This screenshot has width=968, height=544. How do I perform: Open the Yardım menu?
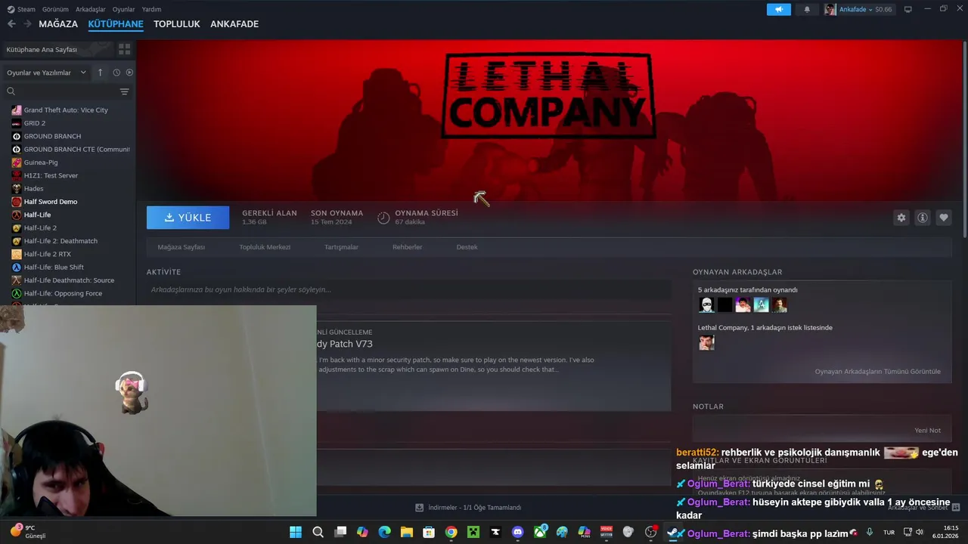click(151, 10)
